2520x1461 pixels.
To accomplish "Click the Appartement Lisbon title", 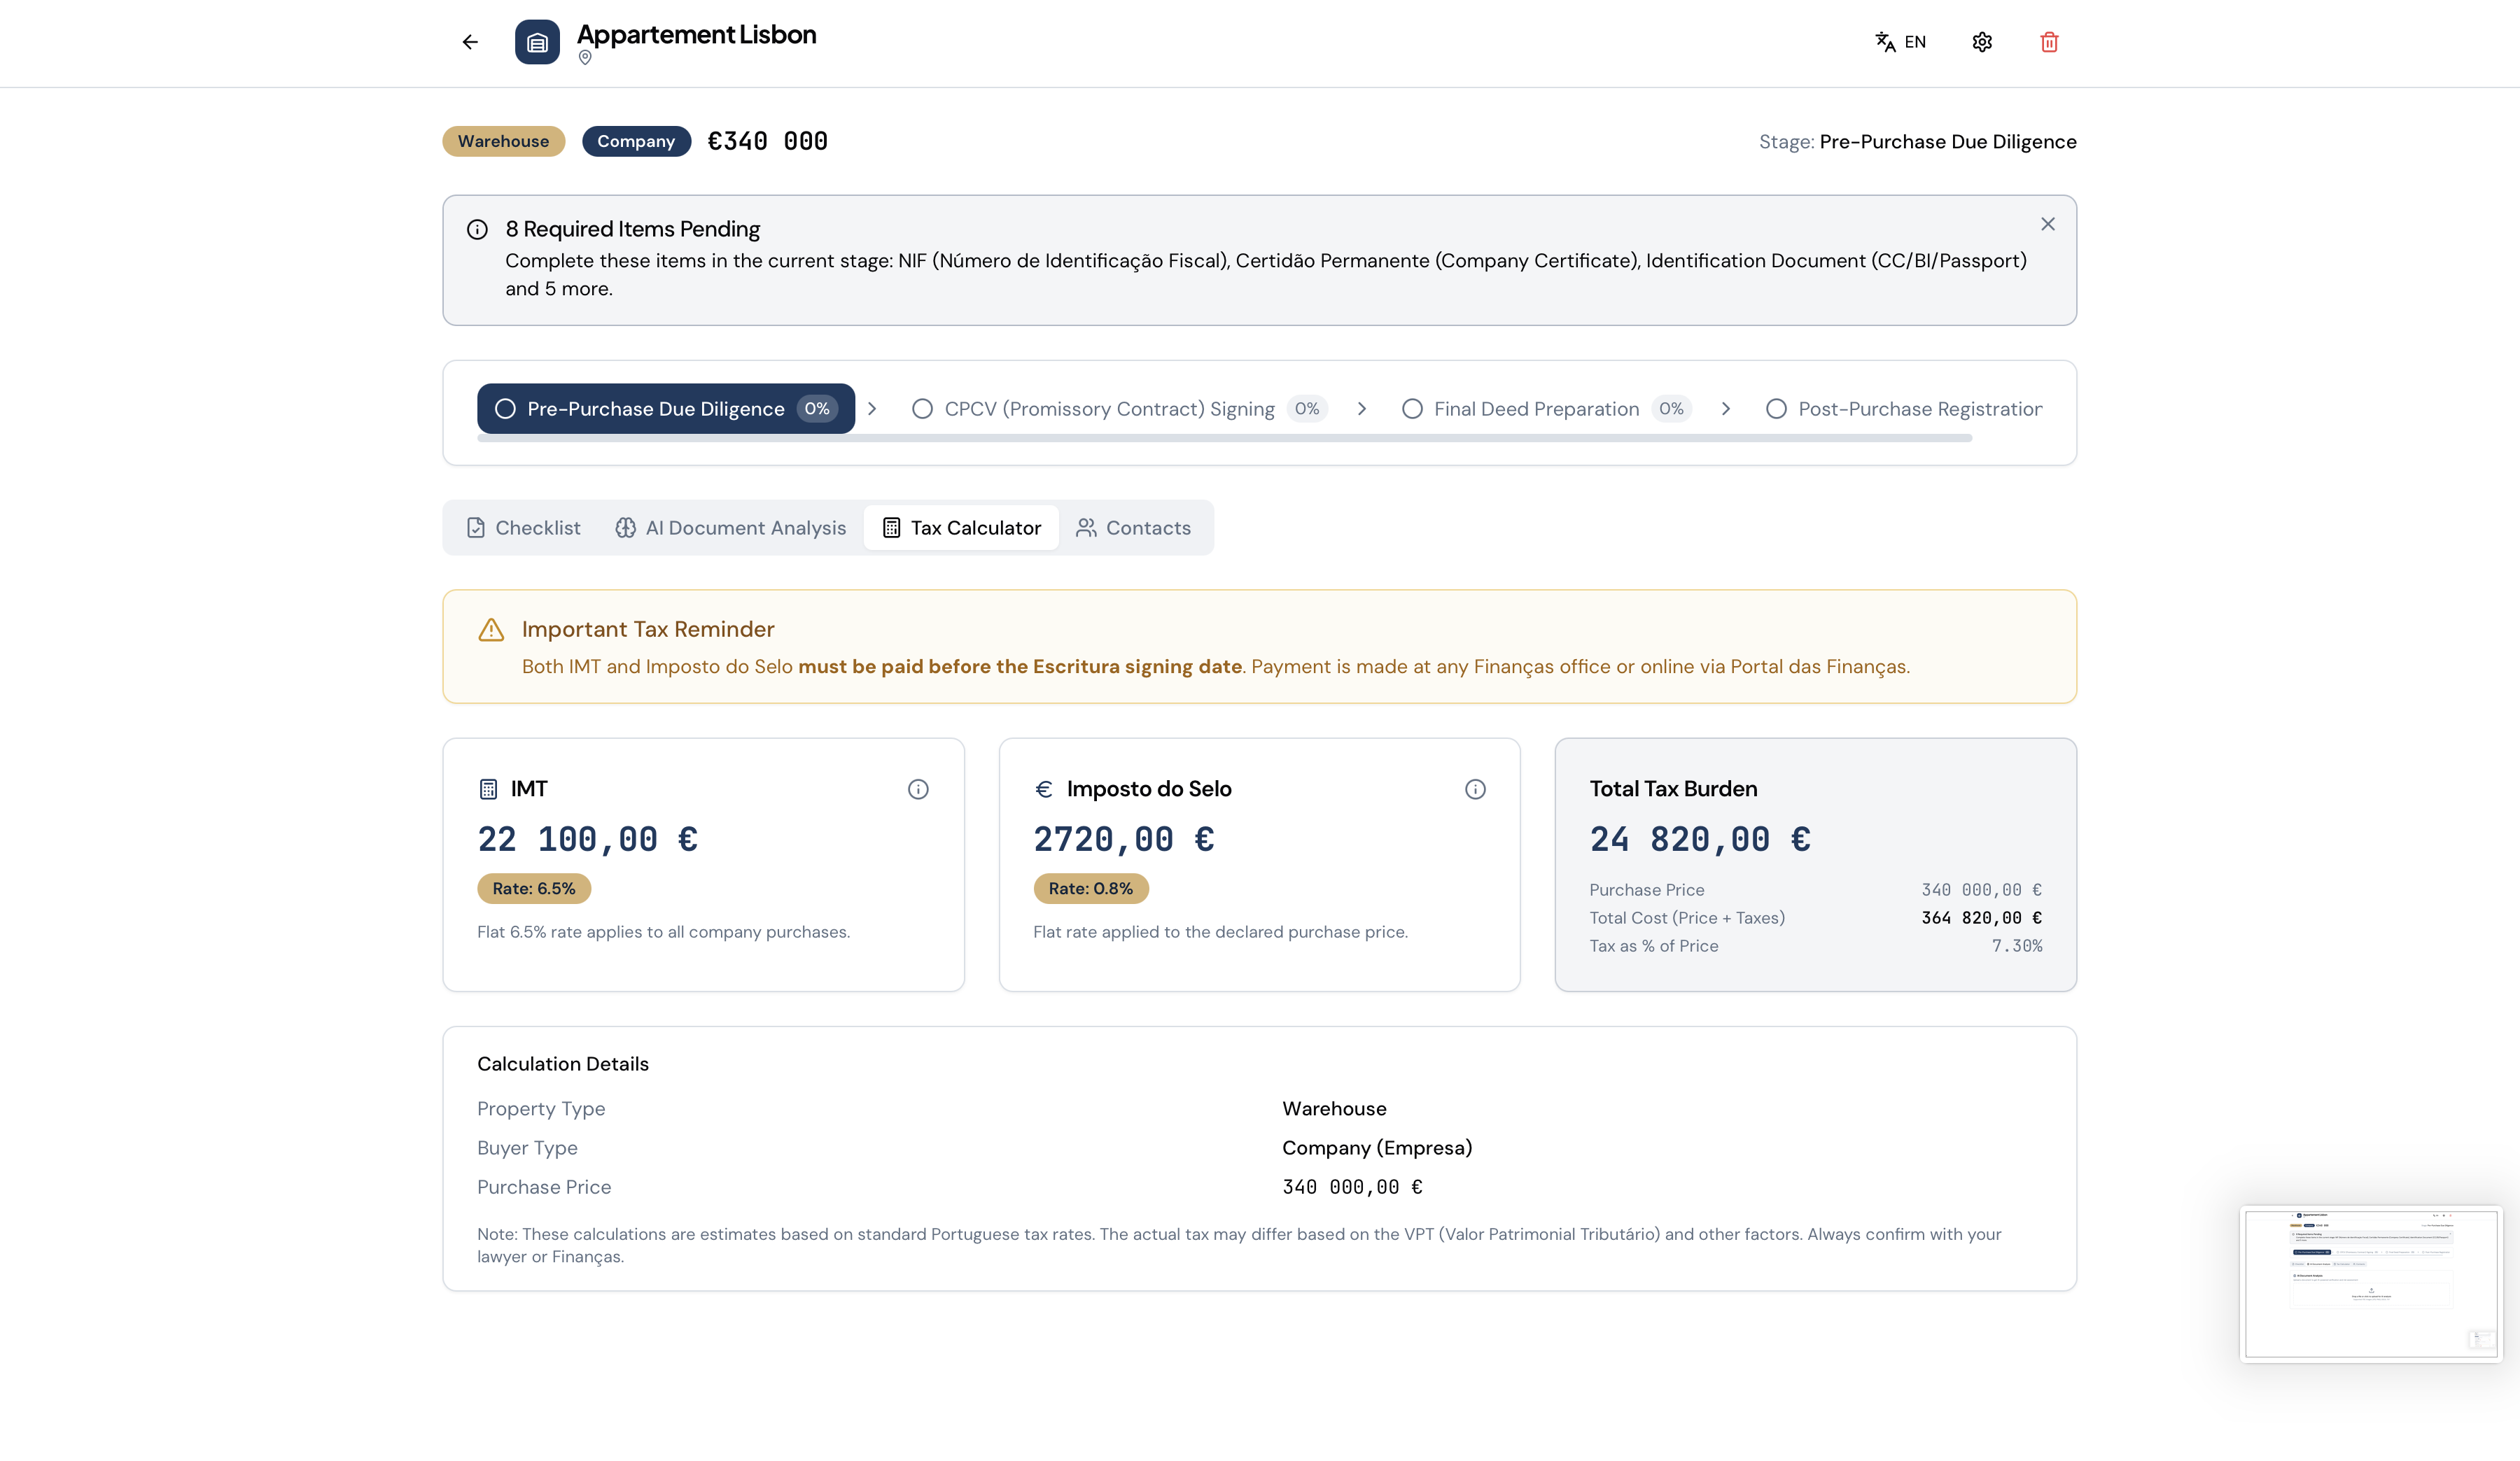I will (696, 35).
